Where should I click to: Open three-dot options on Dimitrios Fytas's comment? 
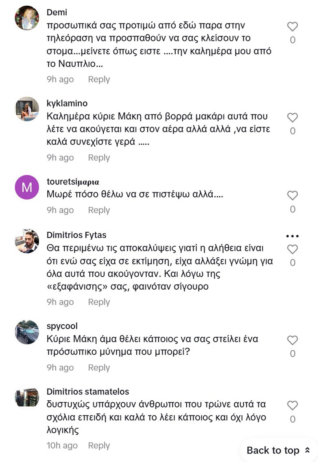292,236
